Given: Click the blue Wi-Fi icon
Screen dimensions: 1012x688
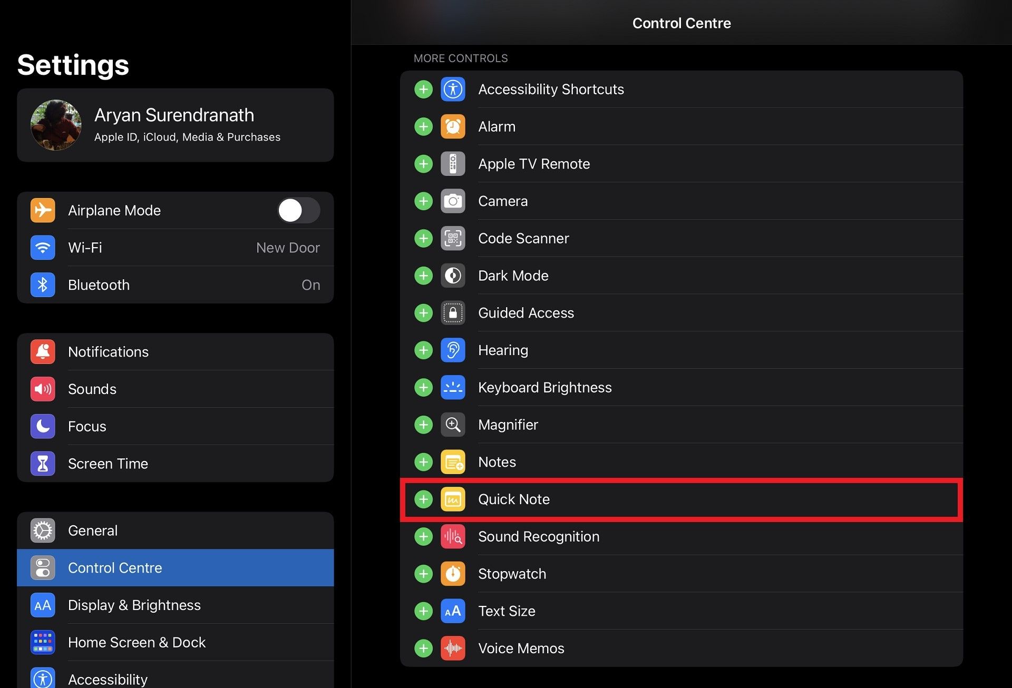Looking at the screenshot, I should (x=43, y=248).
